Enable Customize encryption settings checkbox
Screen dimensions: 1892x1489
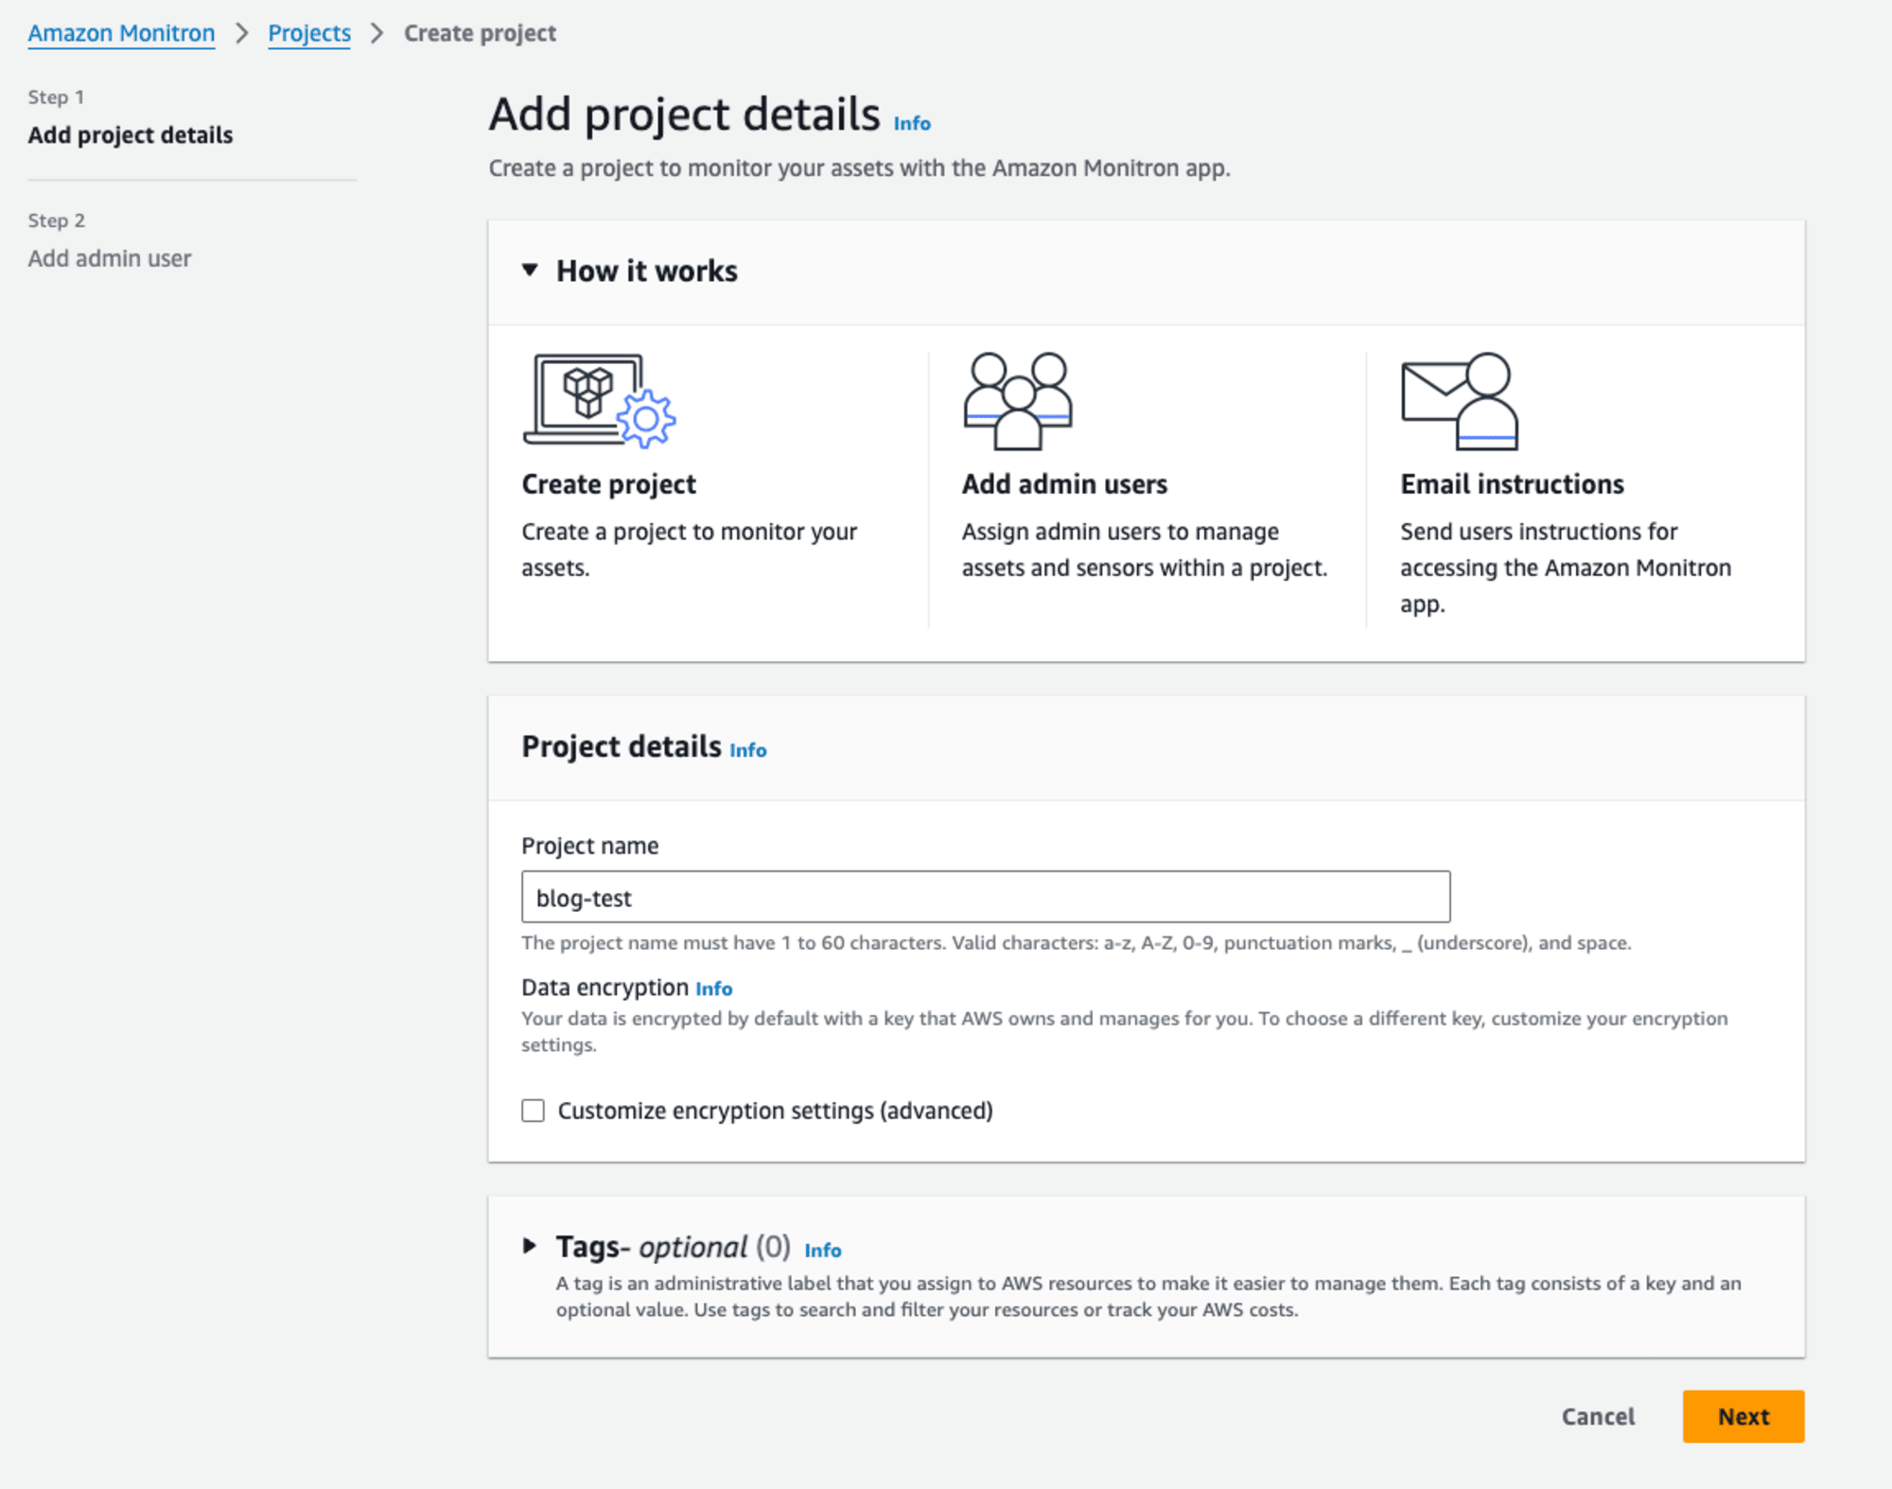click(x=534, y=1110)
